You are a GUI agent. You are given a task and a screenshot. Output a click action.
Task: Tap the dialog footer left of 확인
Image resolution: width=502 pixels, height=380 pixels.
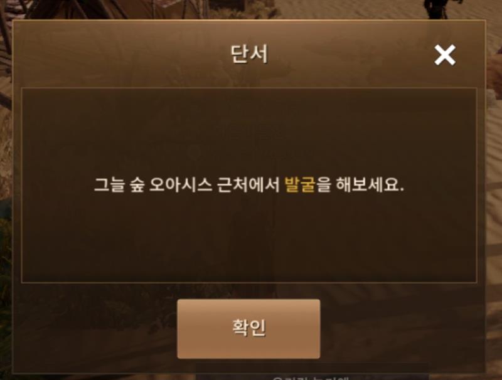(x=96, y=329)
